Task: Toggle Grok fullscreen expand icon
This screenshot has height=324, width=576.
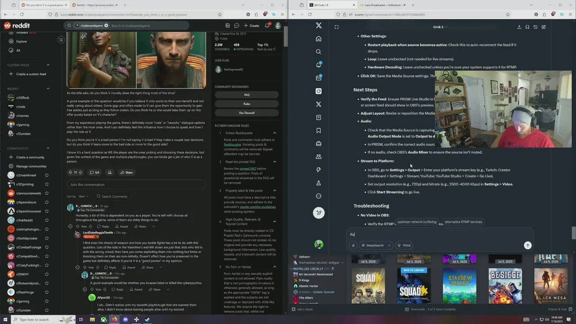Action: pyautogui.click(x=337, y=27)
